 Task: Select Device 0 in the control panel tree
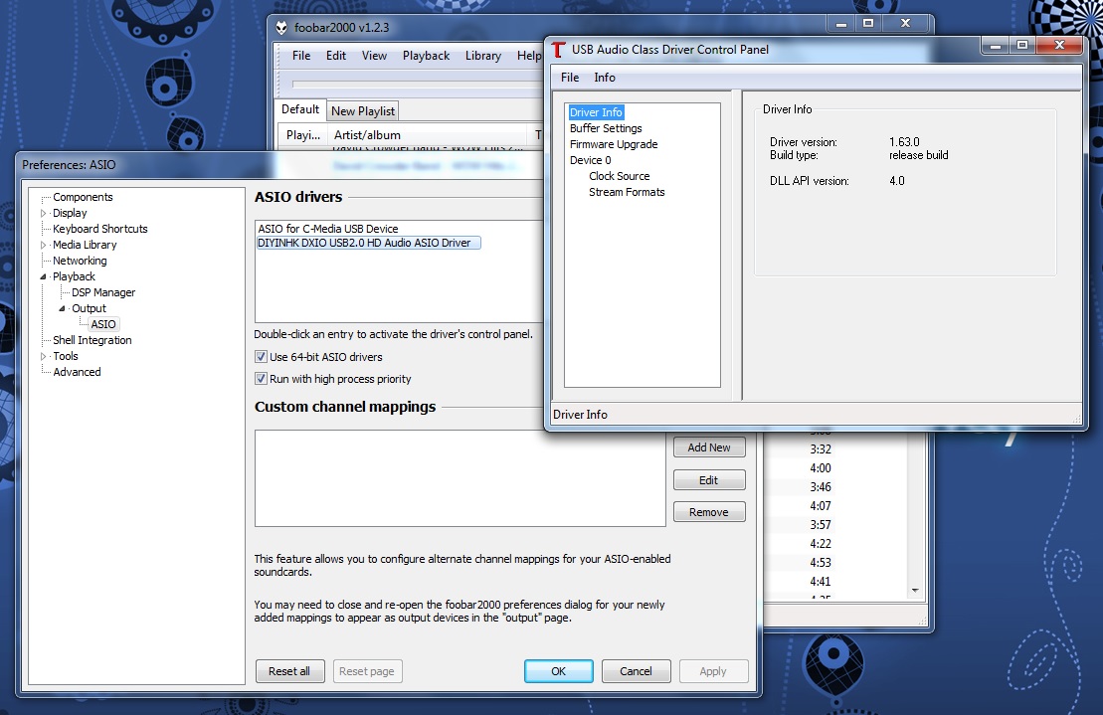[x=590, y=160]
